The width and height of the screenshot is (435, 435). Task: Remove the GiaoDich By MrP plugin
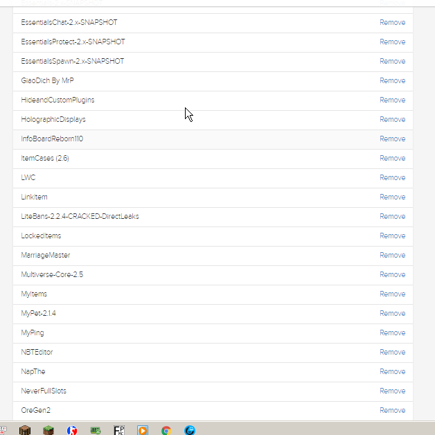click(x=392, y=81)
